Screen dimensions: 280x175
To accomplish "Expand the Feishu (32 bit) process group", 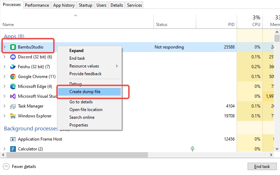I will coord(5,67).
